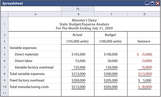Close the Spreadsheet window
The width and height of the screenshot is (161, 97).
coord(158,3)
